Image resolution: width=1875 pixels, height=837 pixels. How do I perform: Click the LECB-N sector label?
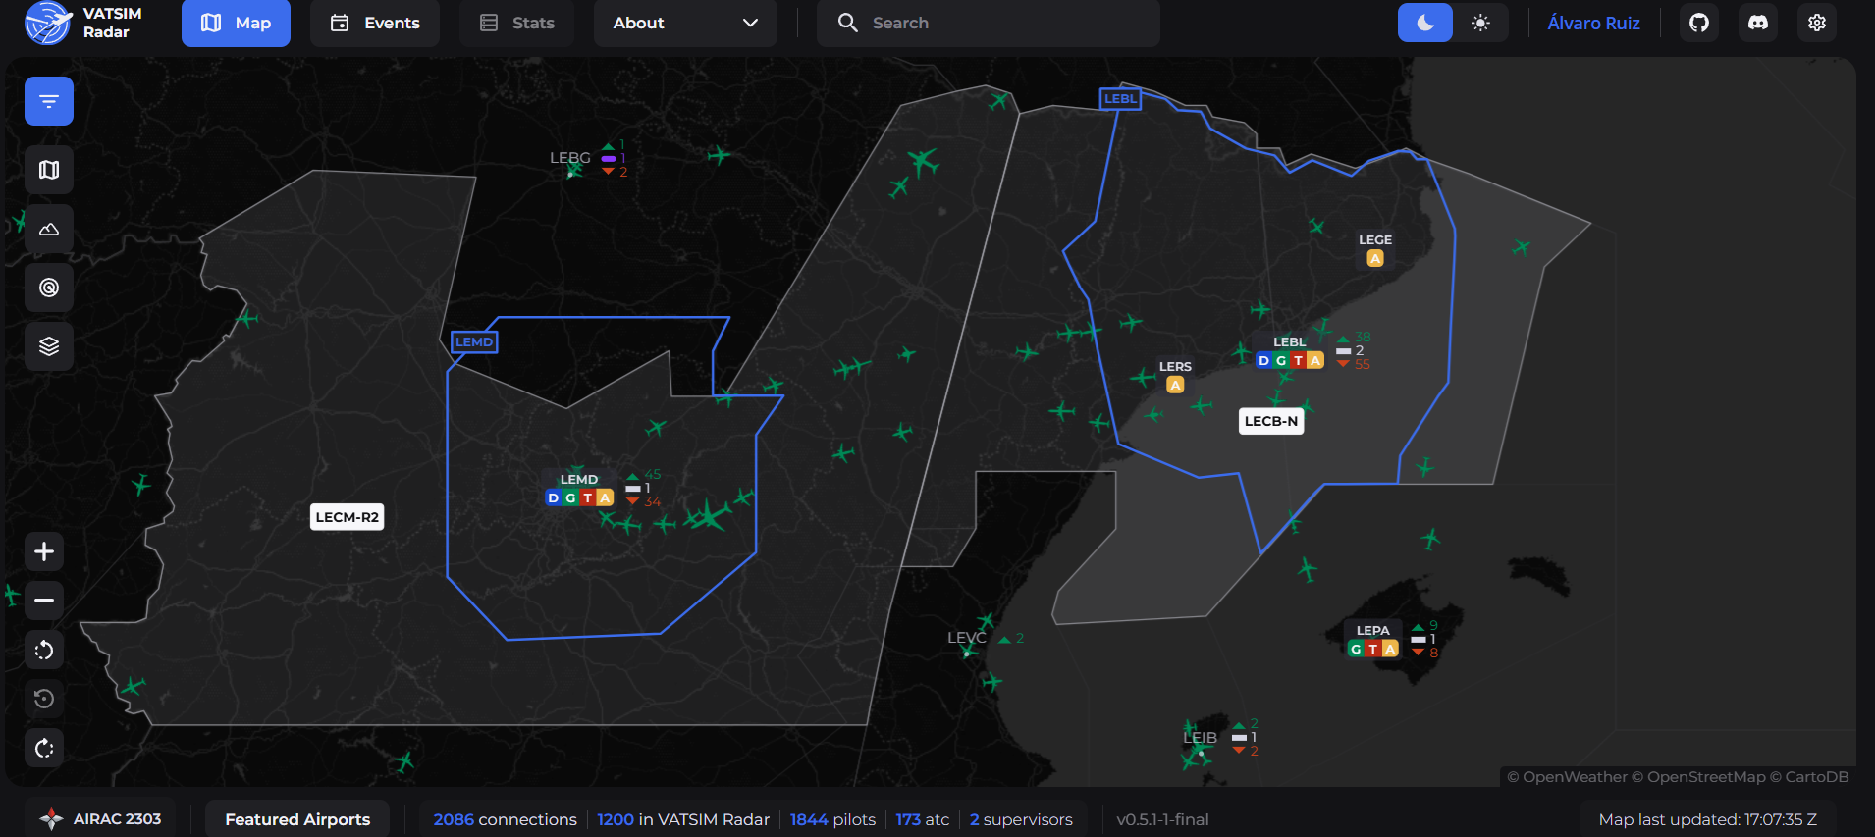[x=1271, y=421]
